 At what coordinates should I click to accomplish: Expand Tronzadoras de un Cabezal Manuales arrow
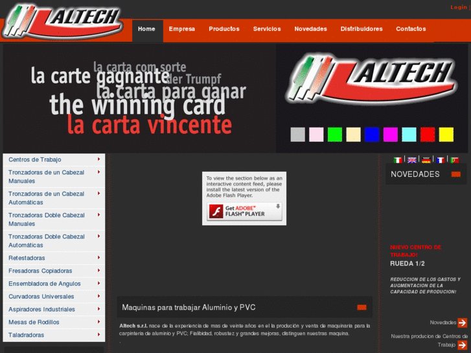point(99,172)
